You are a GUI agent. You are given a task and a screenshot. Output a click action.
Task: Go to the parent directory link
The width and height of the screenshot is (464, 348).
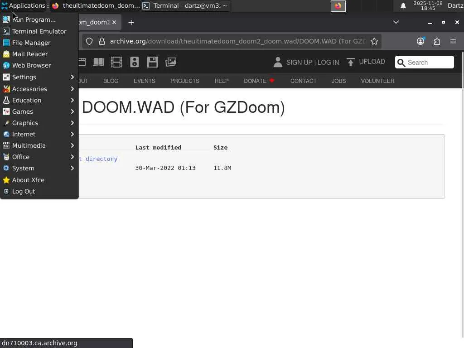(x=98, y=159)
